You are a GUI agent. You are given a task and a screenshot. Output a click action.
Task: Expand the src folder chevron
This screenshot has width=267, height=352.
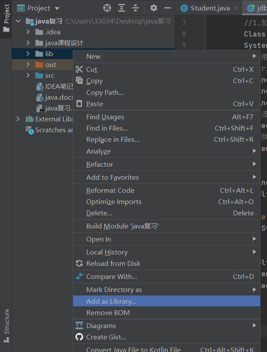coord(28,75)
